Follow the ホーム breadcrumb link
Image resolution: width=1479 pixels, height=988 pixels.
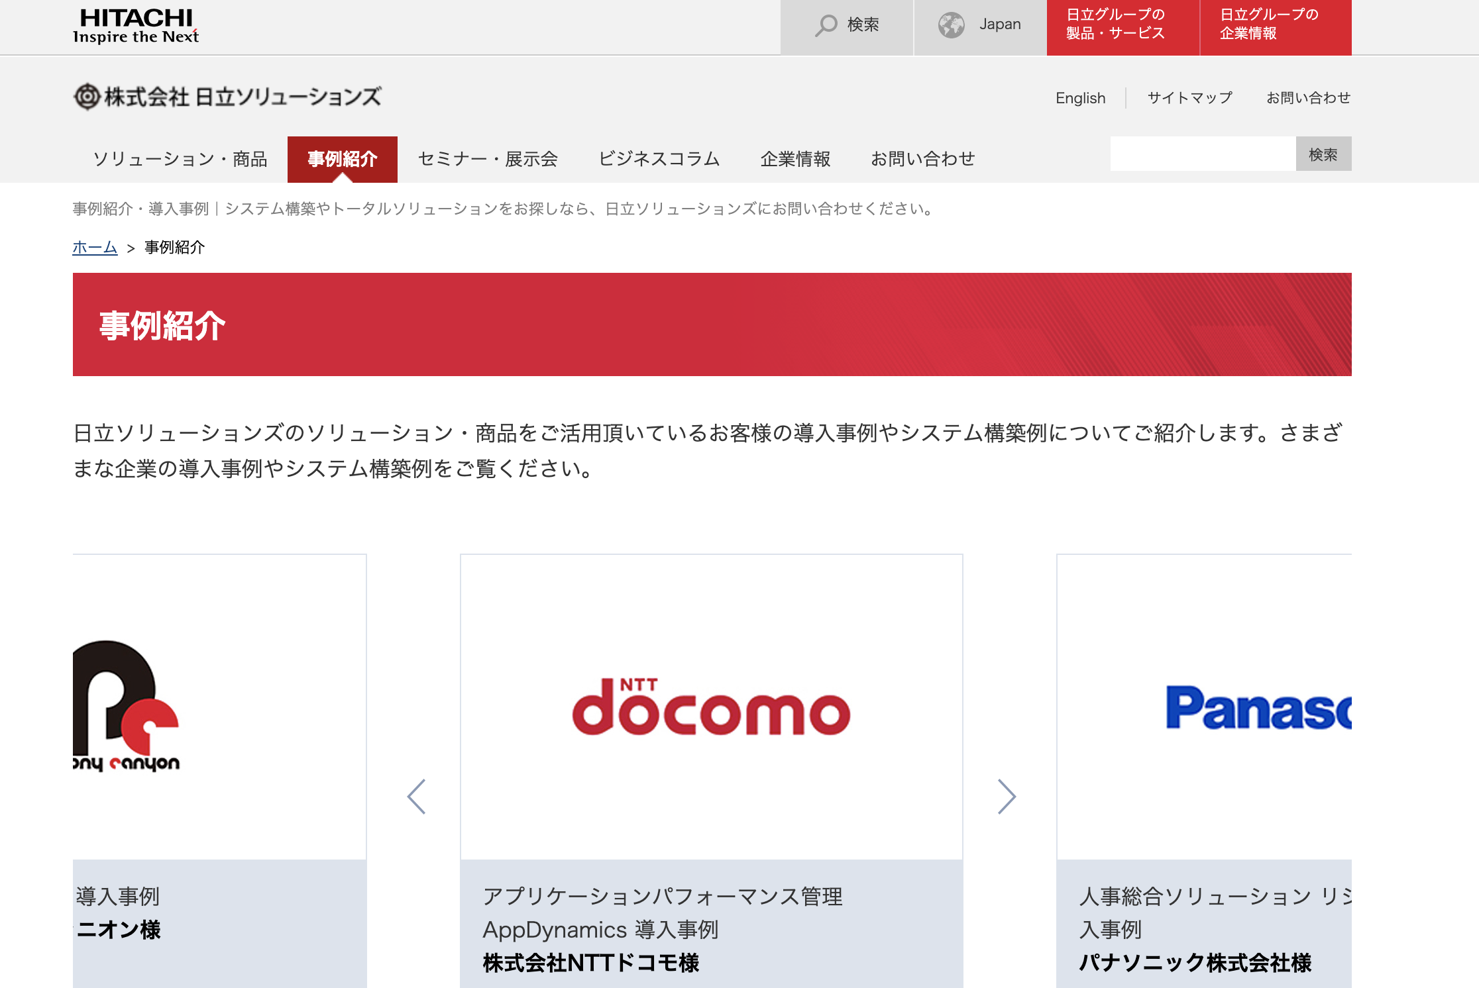click(x=95, y=248)
